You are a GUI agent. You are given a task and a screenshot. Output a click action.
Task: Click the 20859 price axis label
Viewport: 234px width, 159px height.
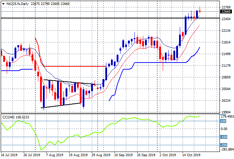(x=226, y=77)
